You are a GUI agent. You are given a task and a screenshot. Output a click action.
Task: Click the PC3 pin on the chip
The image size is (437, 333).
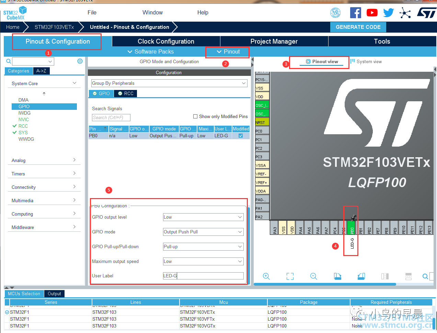[x=262, y=157]
